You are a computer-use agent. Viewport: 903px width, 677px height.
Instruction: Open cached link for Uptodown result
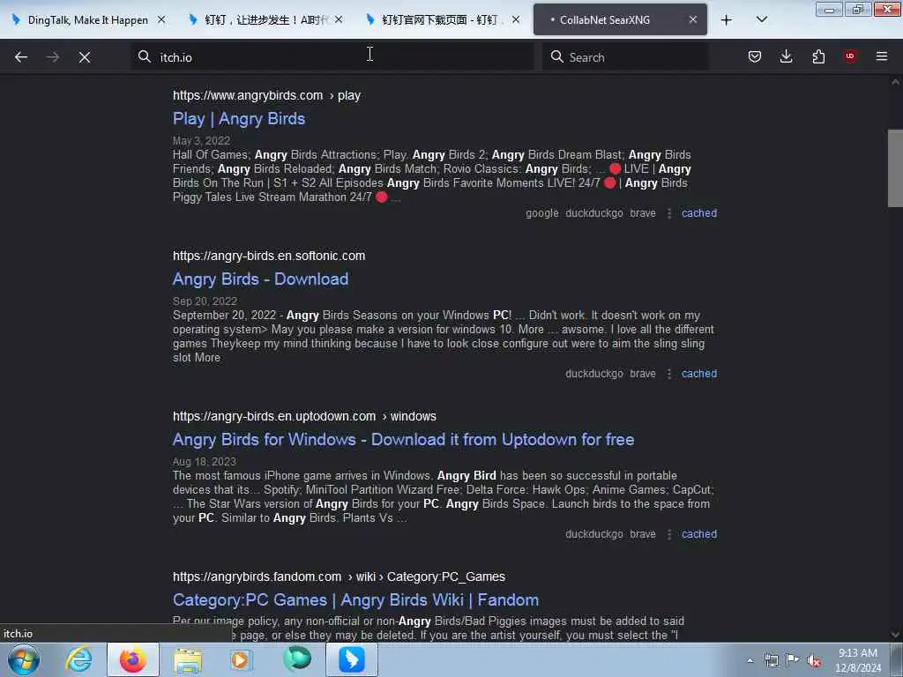click(699, 534)
